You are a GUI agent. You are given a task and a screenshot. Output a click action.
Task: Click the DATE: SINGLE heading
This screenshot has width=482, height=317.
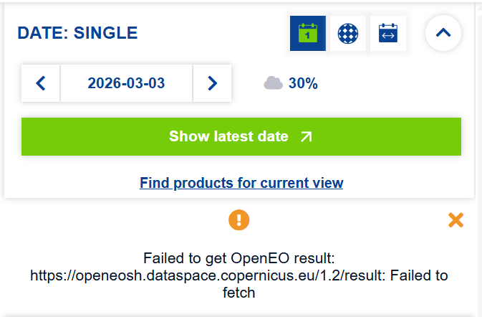tap(77, 33)
